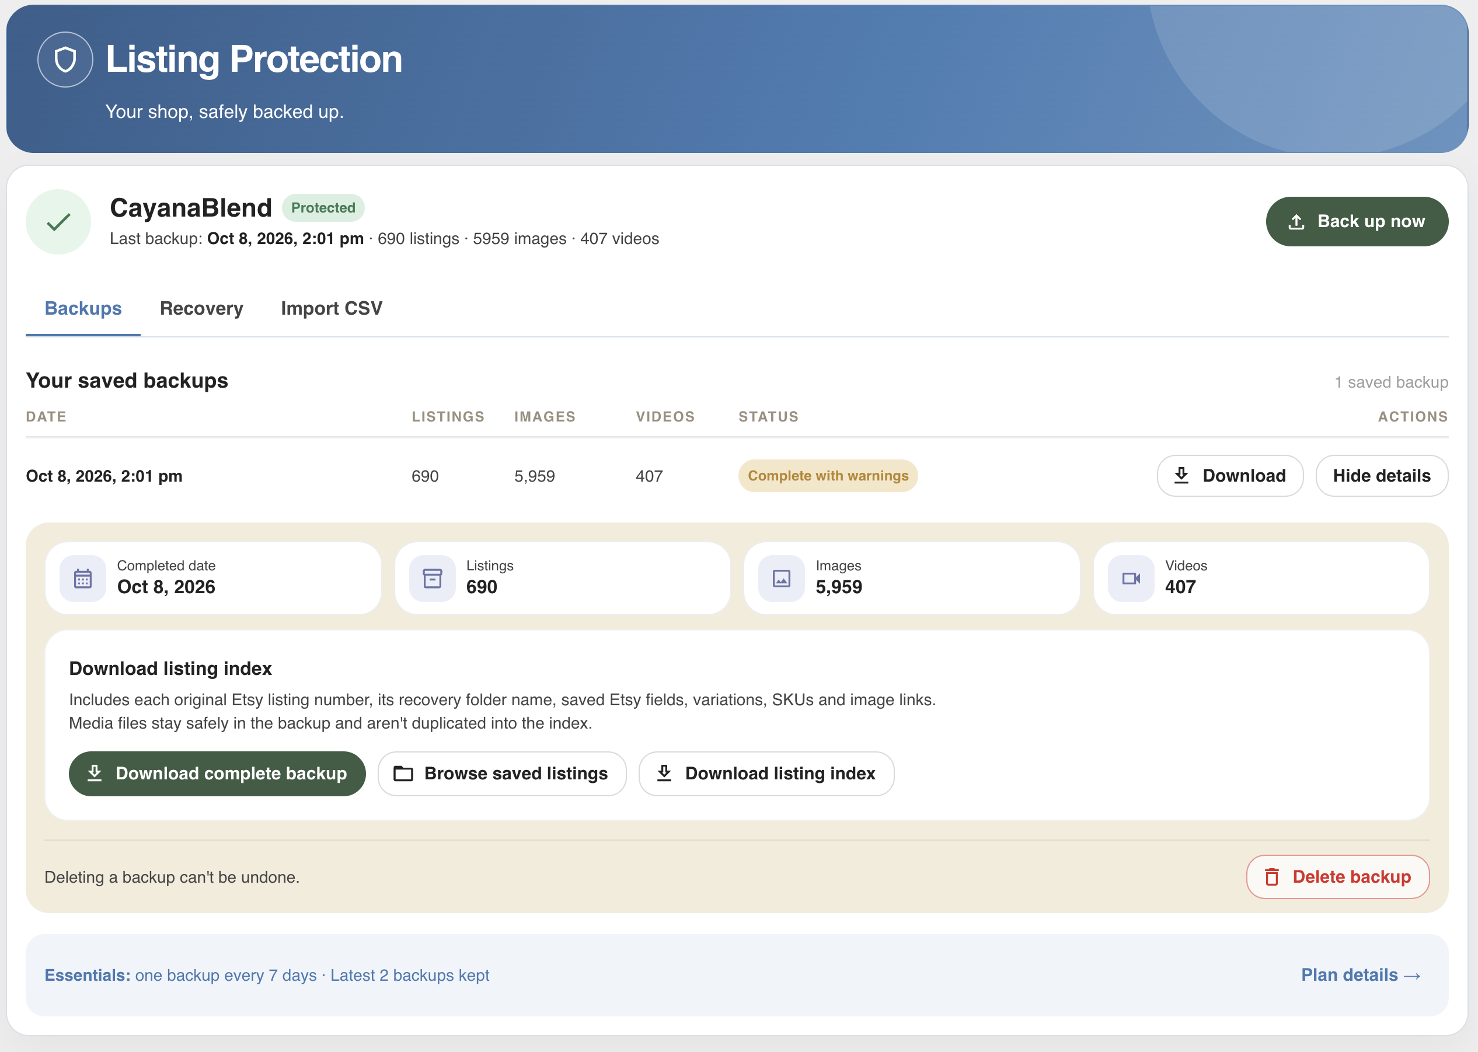This screenshot has height=1052, width=1478.
Task: Click 'Your shop, safely backed up.' tagline
Action: [x=224, y=112]
